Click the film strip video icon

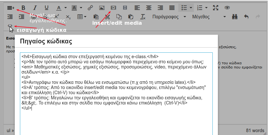pyautogui.click(x=125, y=8)
